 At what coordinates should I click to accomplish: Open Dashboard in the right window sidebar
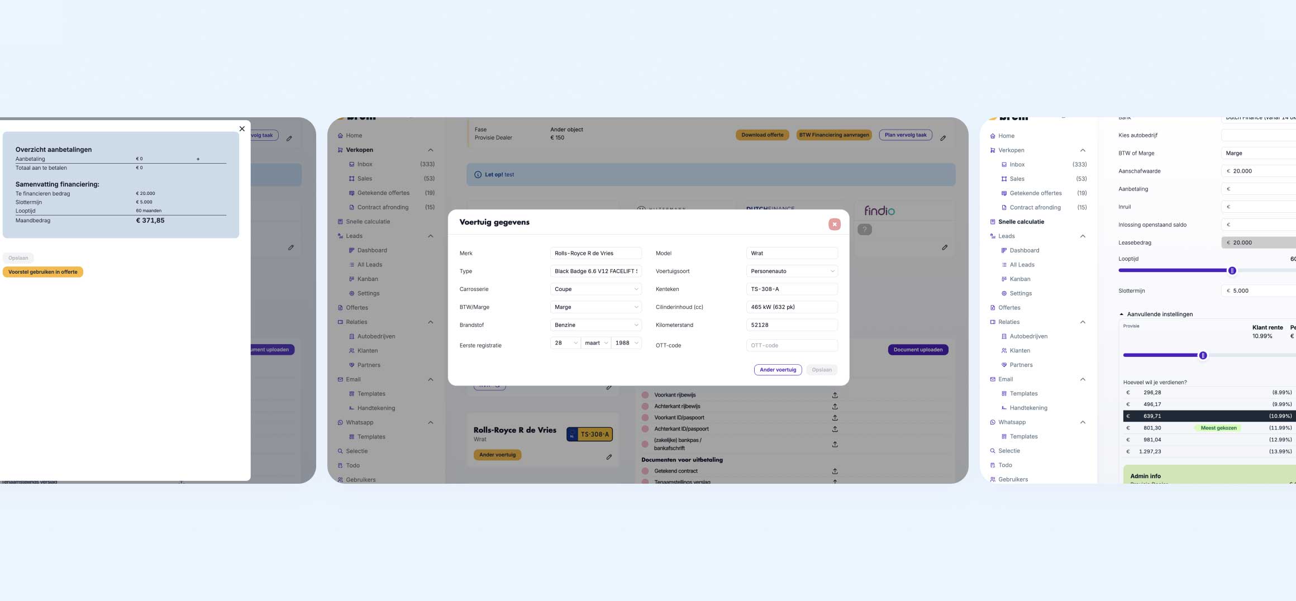[x=1025, y=250]
